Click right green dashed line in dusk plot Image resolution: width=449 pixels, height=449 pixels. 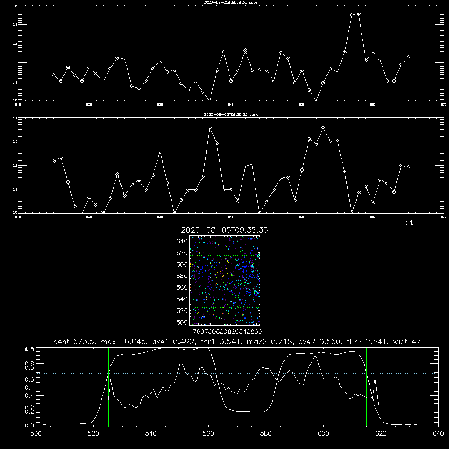pyautogui.click(x=248, y=165)
